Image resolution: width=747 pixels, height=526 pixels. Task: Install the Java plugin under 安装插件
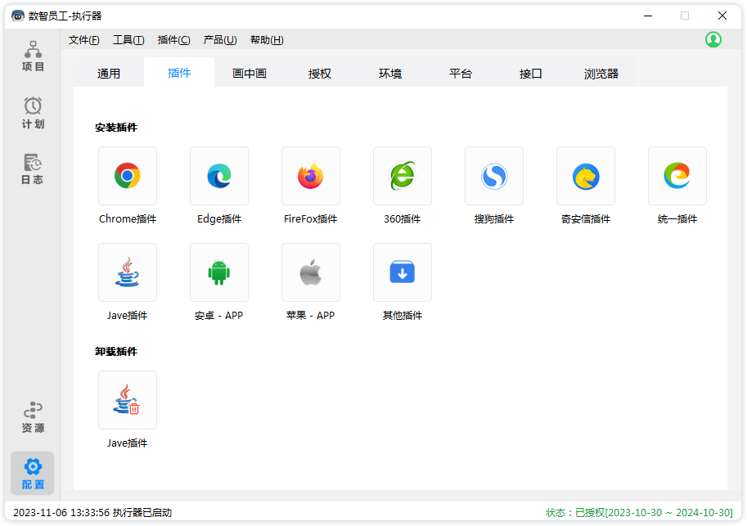(128, 272)
